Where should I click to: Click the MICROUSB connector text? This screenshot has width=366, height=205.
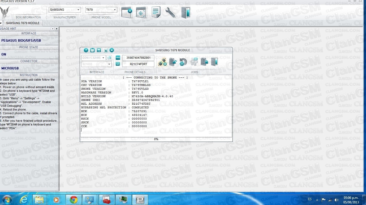click(x=10, y=68)
